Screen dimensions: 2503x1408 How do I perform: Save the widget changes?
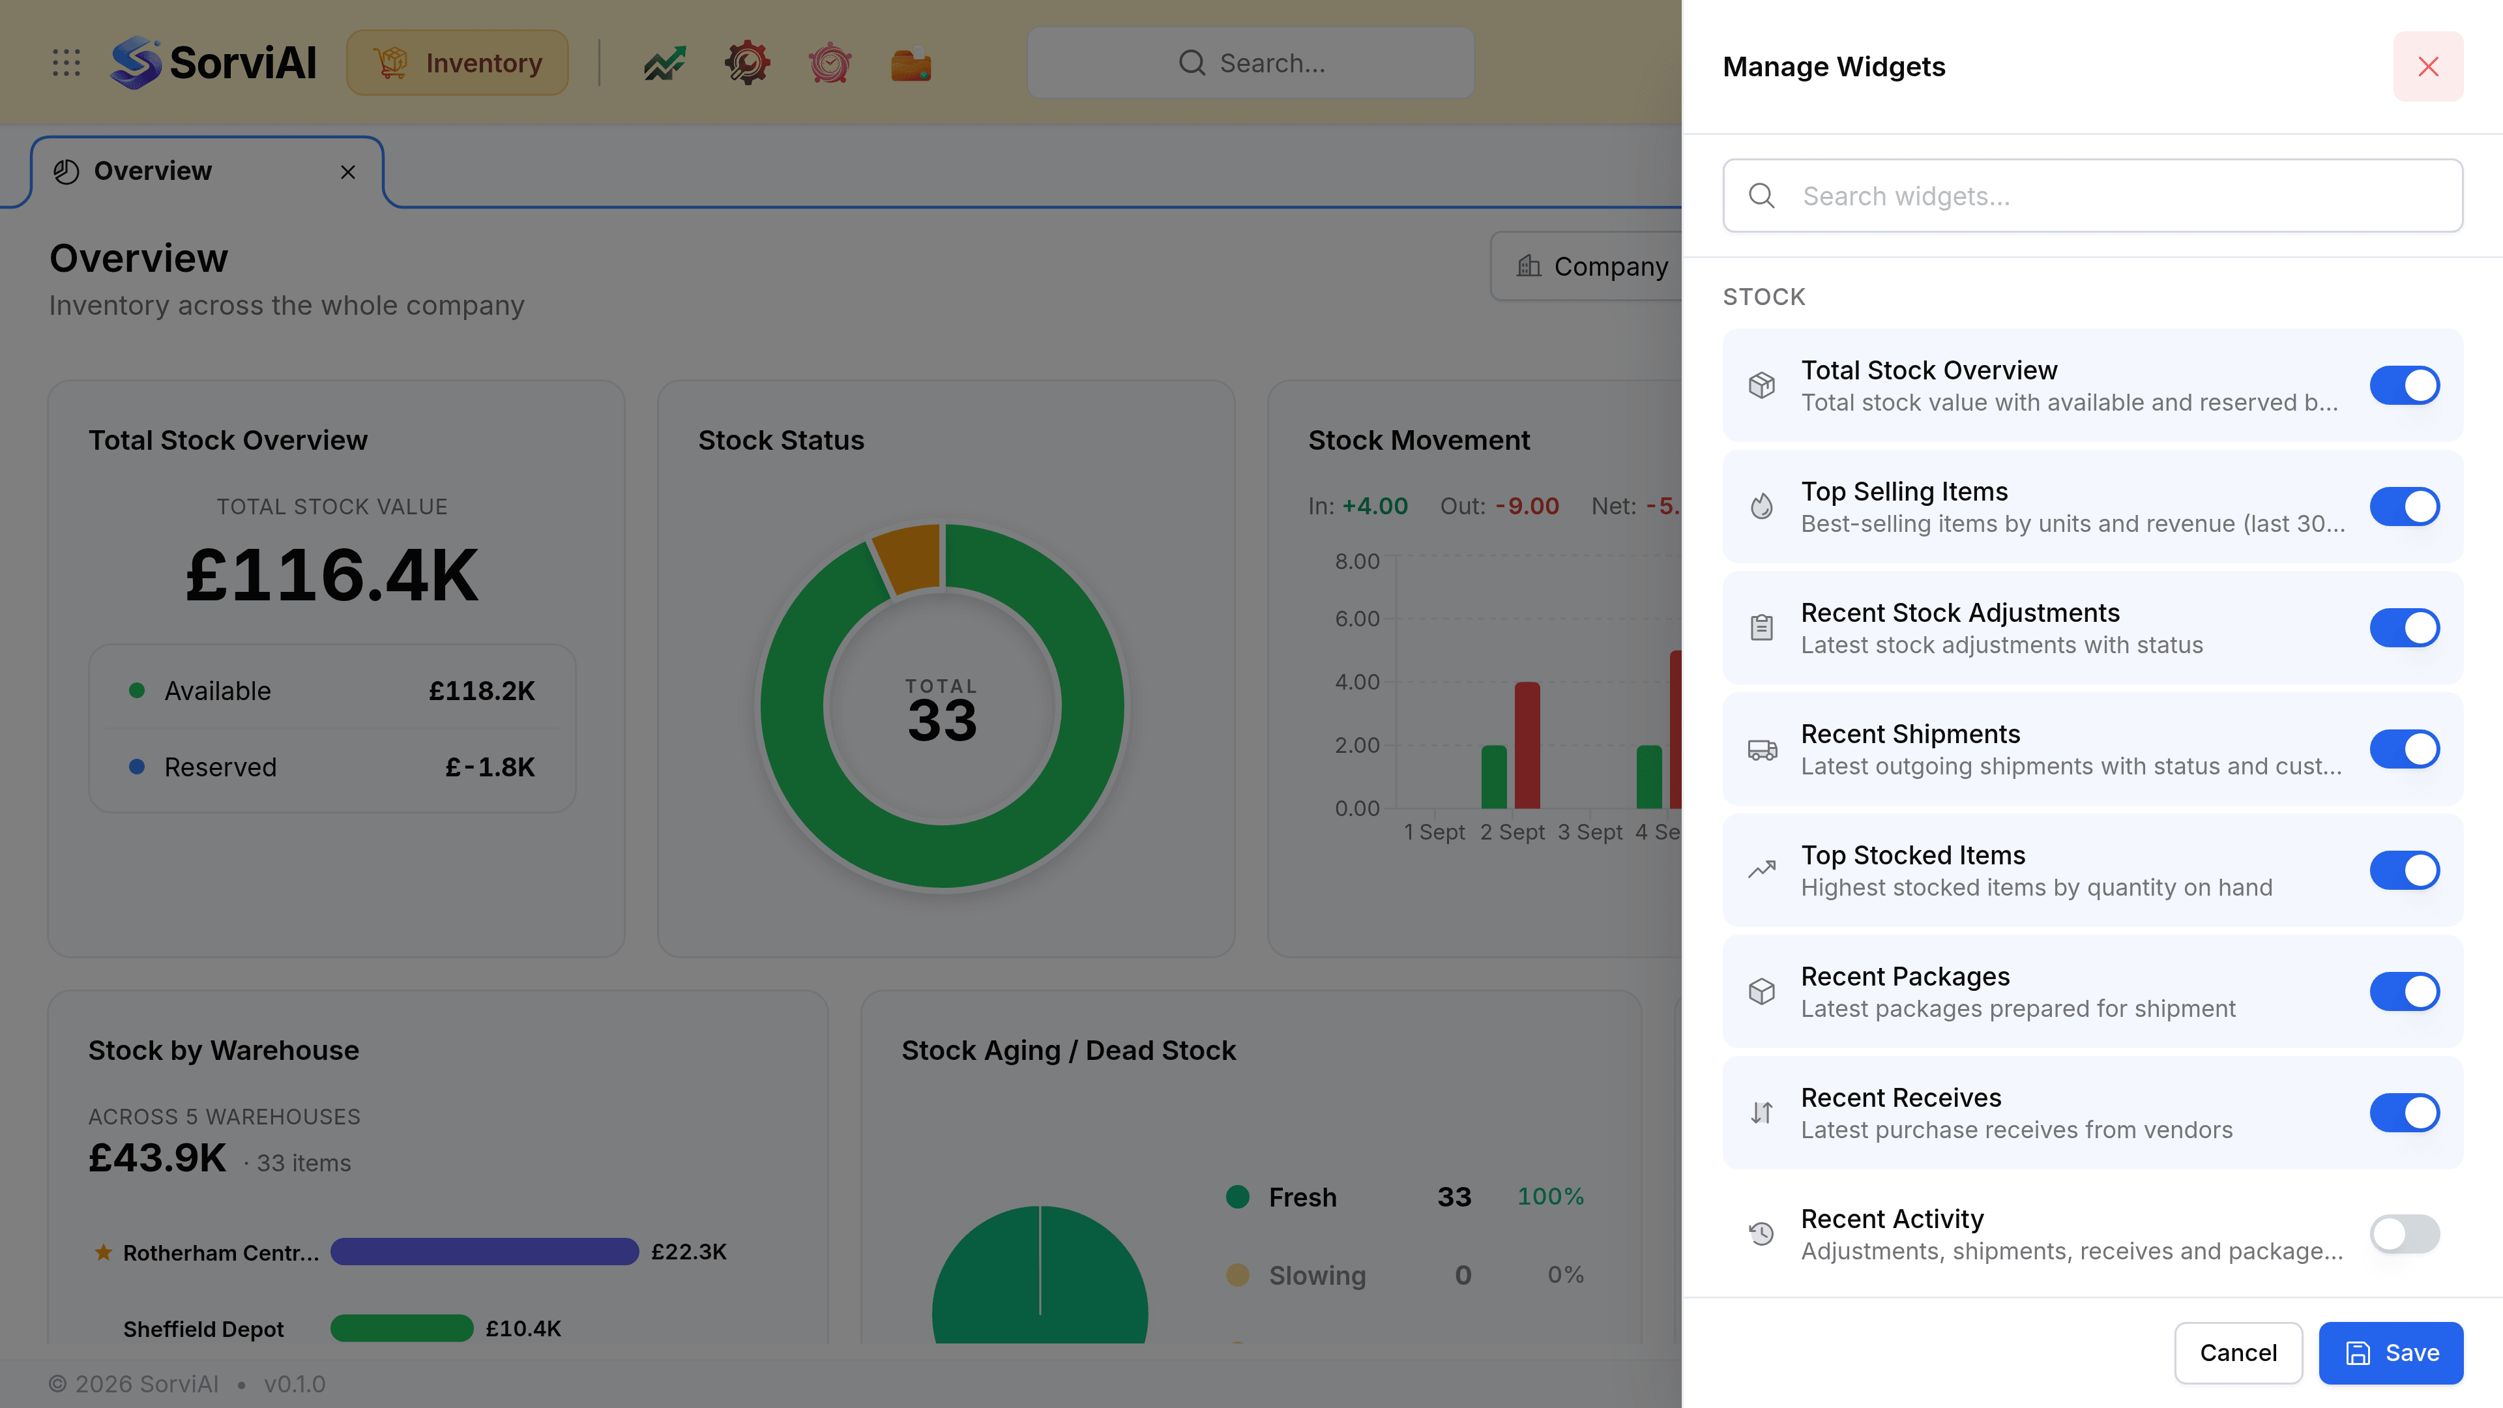click(x=2390, y=1353)
